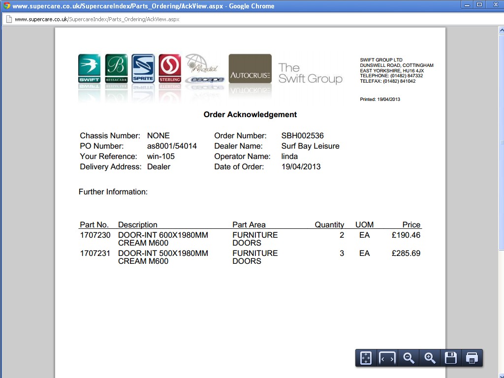Click the fit-to-width icon in PDF toolbar
The height and width of the screenshot is (378, 504).
[x=387, y=358]
